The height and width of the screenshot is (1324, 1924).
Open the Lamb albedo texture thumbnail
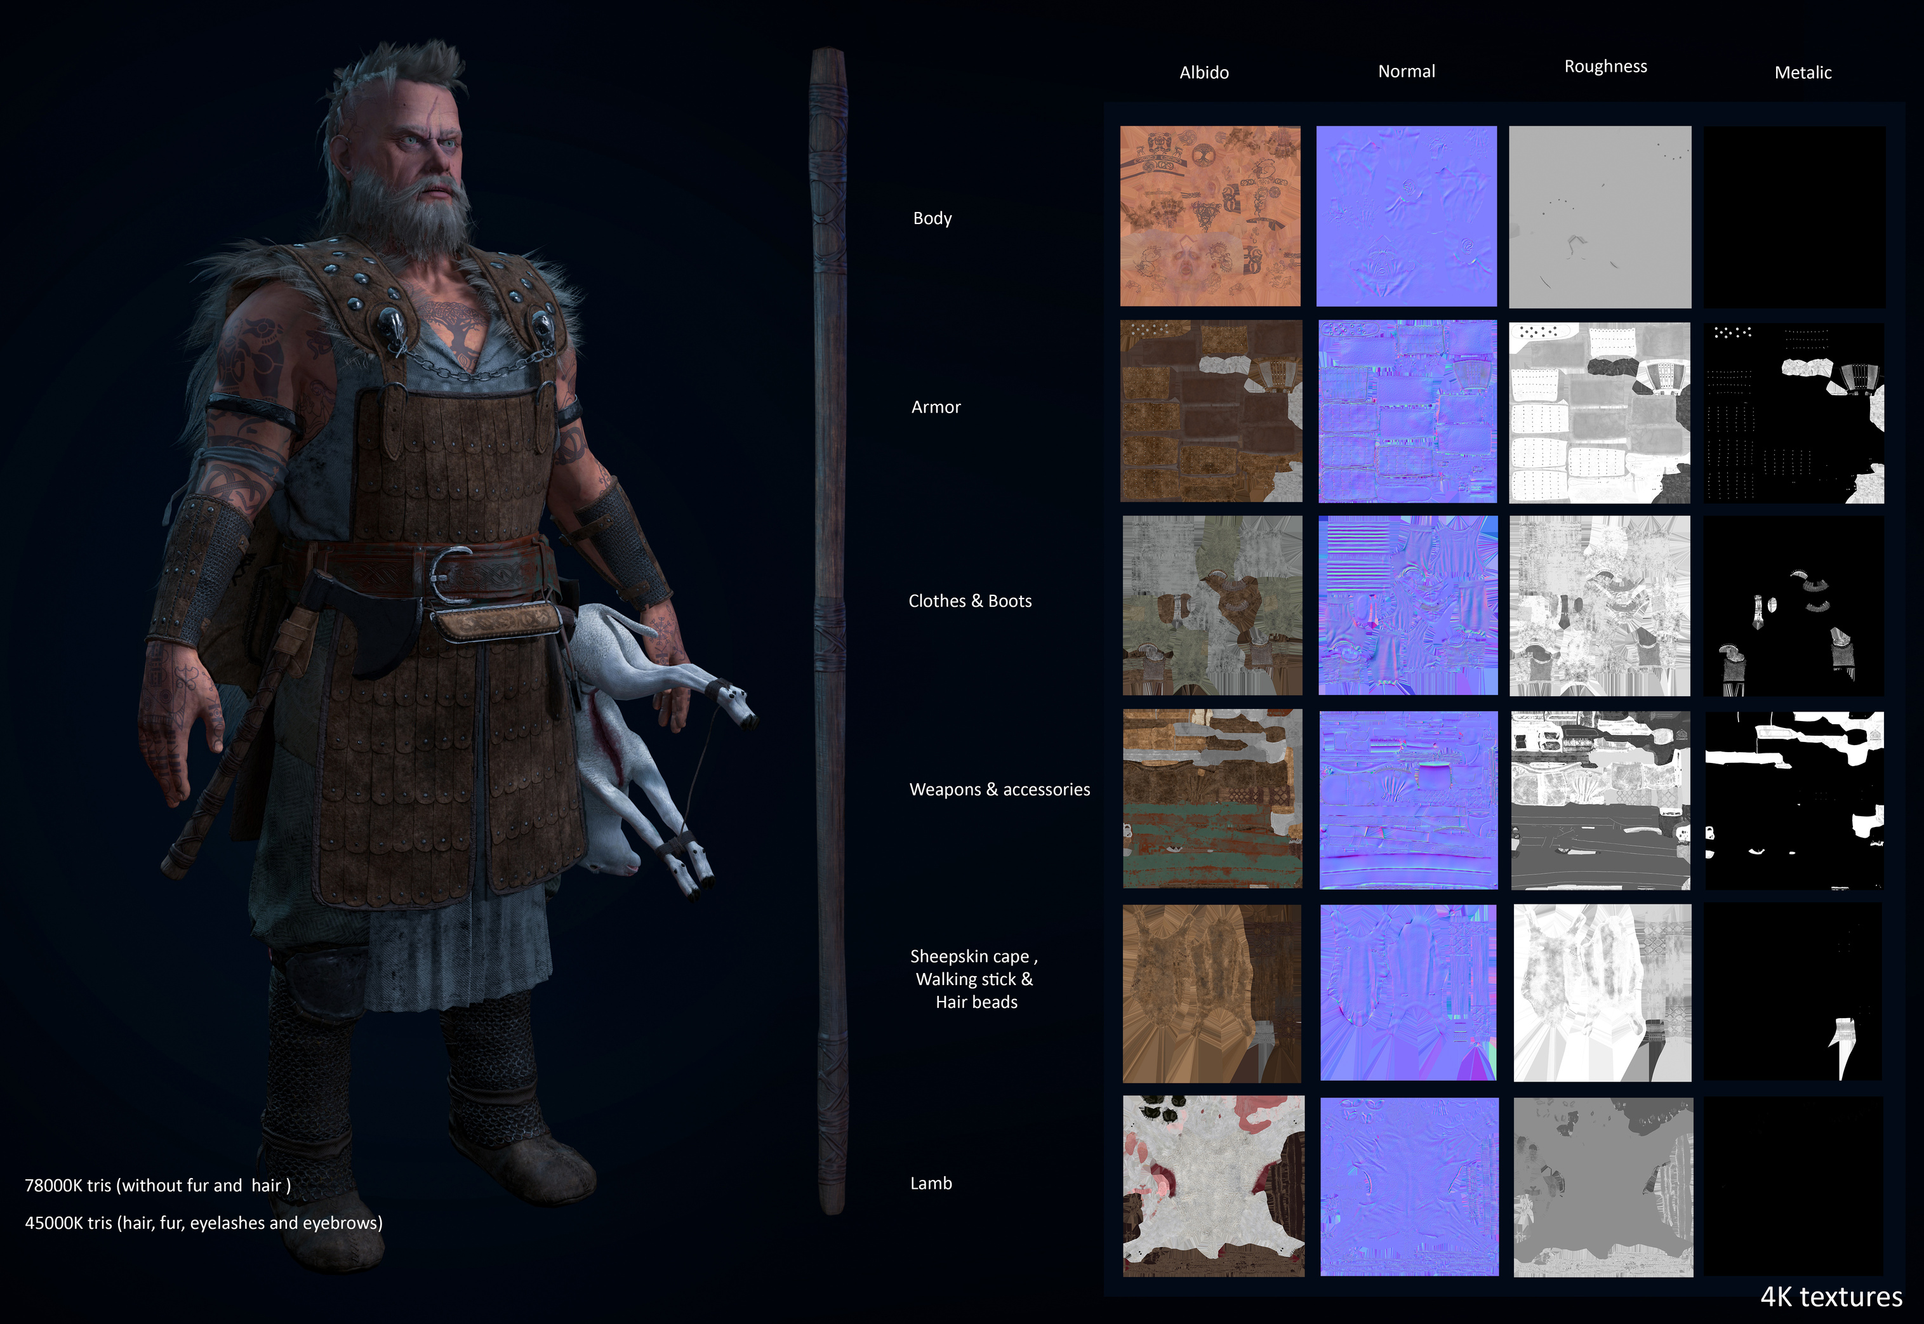[1214, 1186]
